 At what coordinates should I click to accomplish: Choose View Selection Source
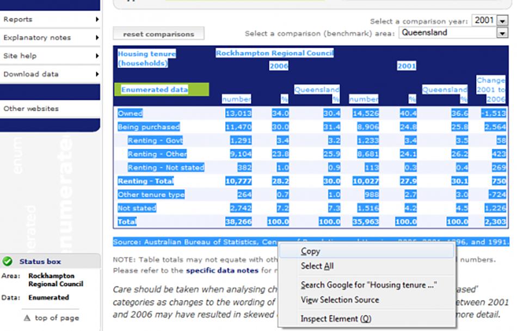pyautogui.click(x=367, y=299)
